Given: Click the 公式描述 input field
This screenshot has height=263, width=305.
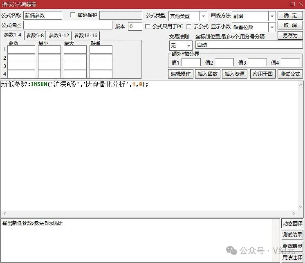Looking at the screenshot, I should point(68,25).
